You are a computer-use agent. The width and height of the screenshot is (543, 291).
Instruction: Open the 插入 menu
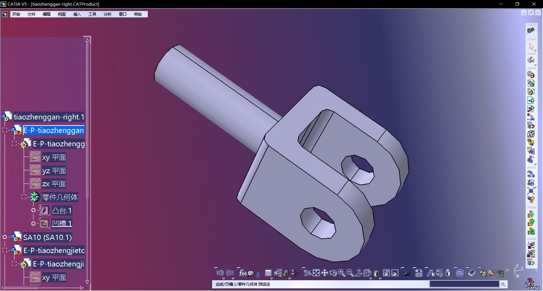[x=77, y=14]
